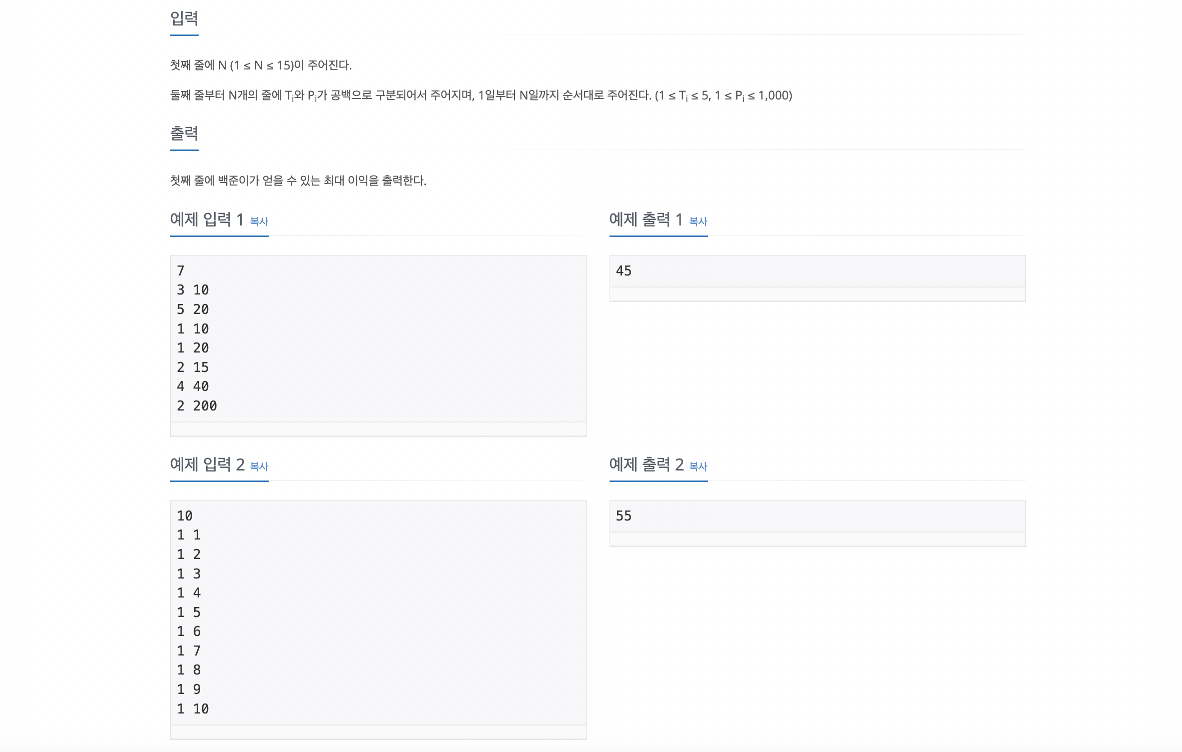1182x752 pixels.
Task: Click the 예제 출력 2 heading
Action: [x=647, y=464]
